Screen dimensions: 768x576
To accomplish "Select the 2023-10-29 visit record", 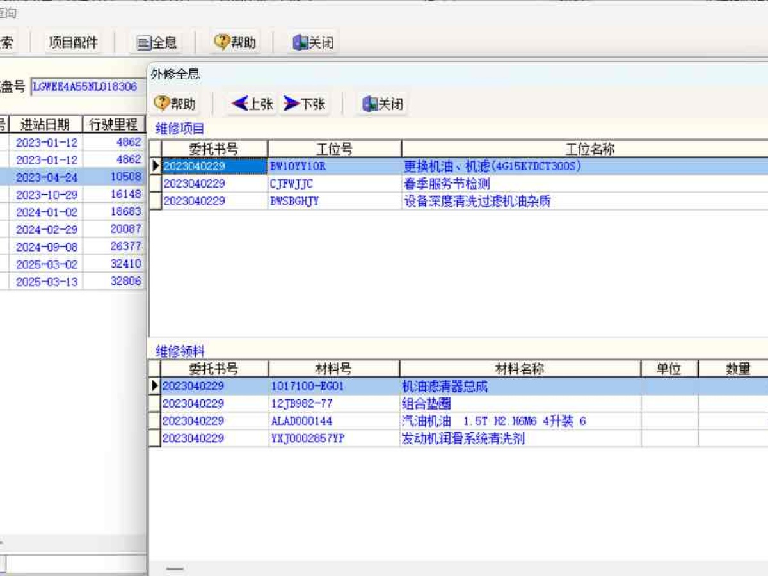I will pyautogui.click(x=47, y=195).
